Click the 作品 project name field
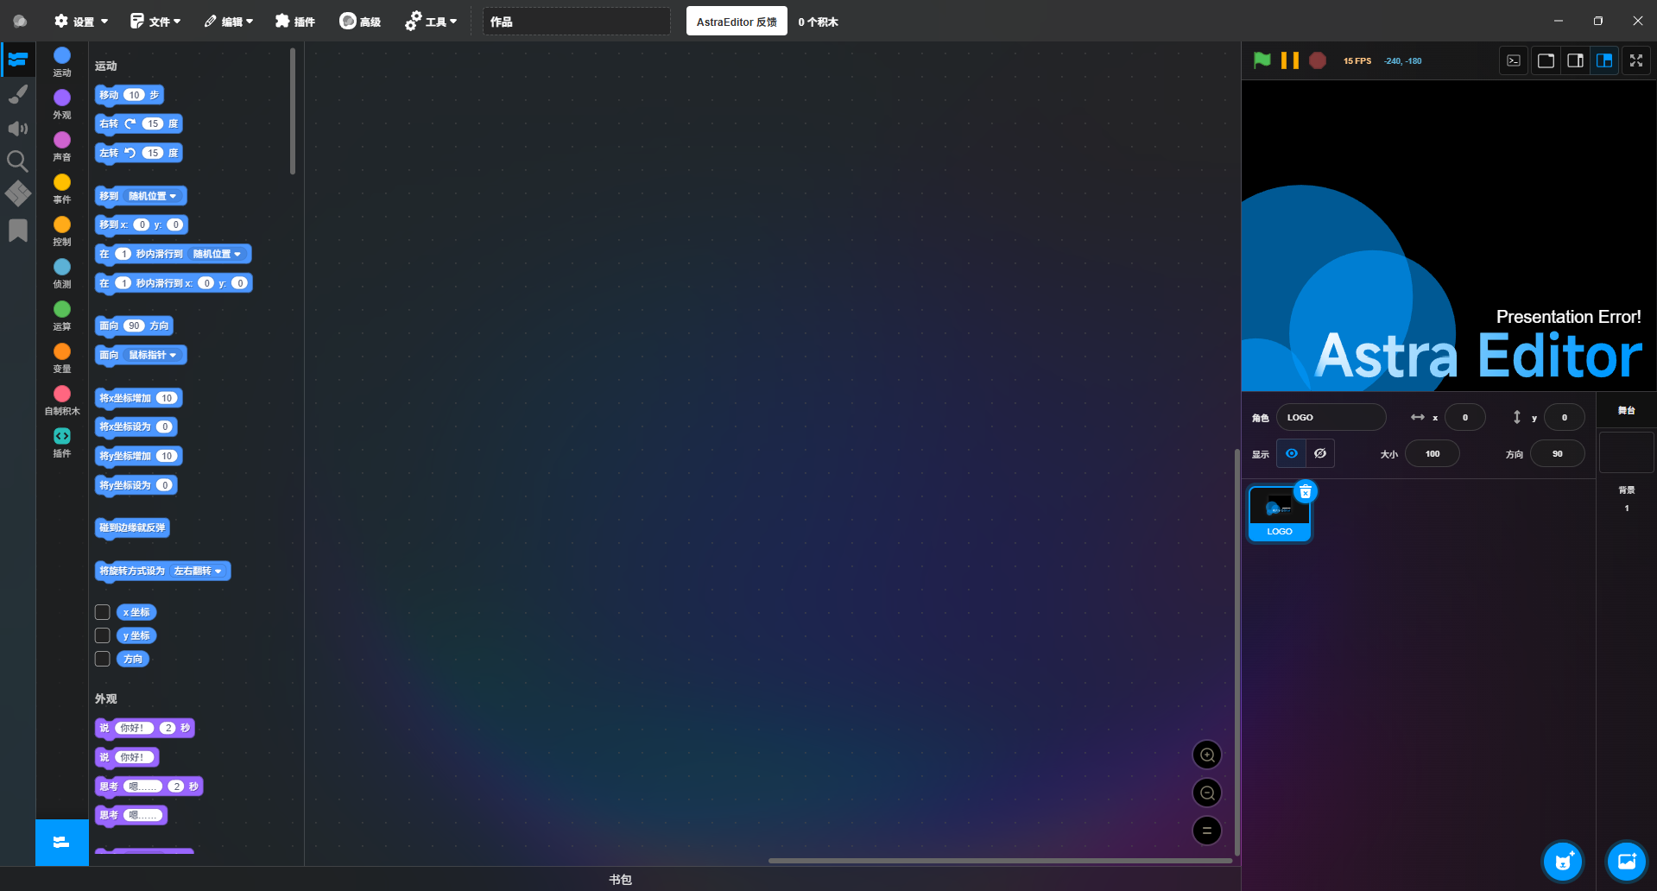Image resolution: width=1657 pixels, height=891 pixels. coord(576,22)
